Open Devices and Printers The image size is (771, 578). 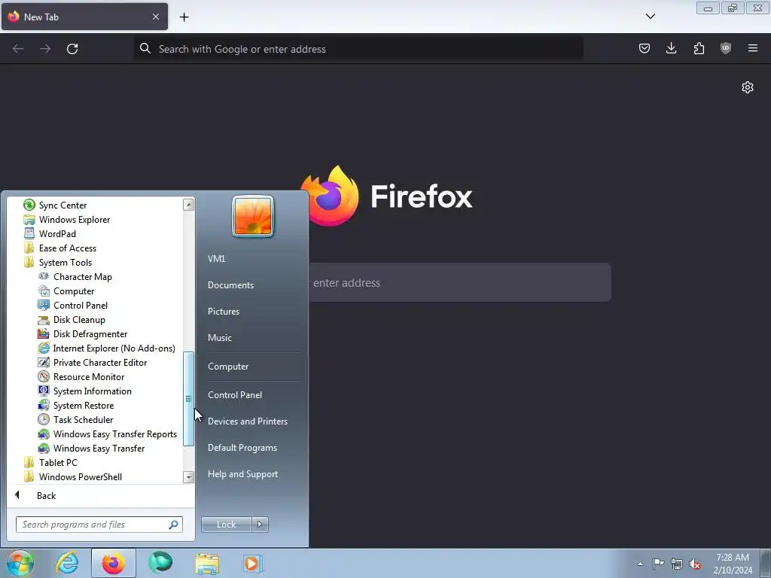click(247, 421)
